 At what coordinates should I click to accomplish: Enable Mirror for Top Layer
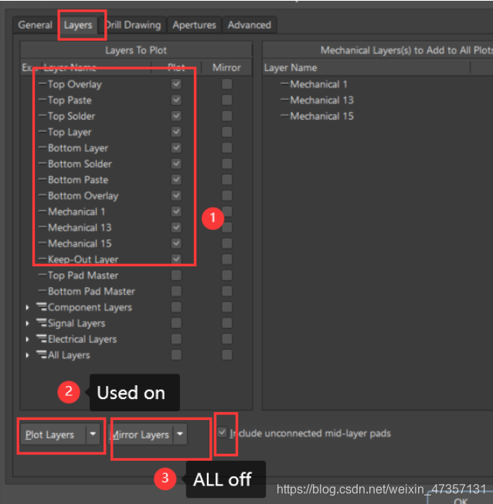(227, 132)
